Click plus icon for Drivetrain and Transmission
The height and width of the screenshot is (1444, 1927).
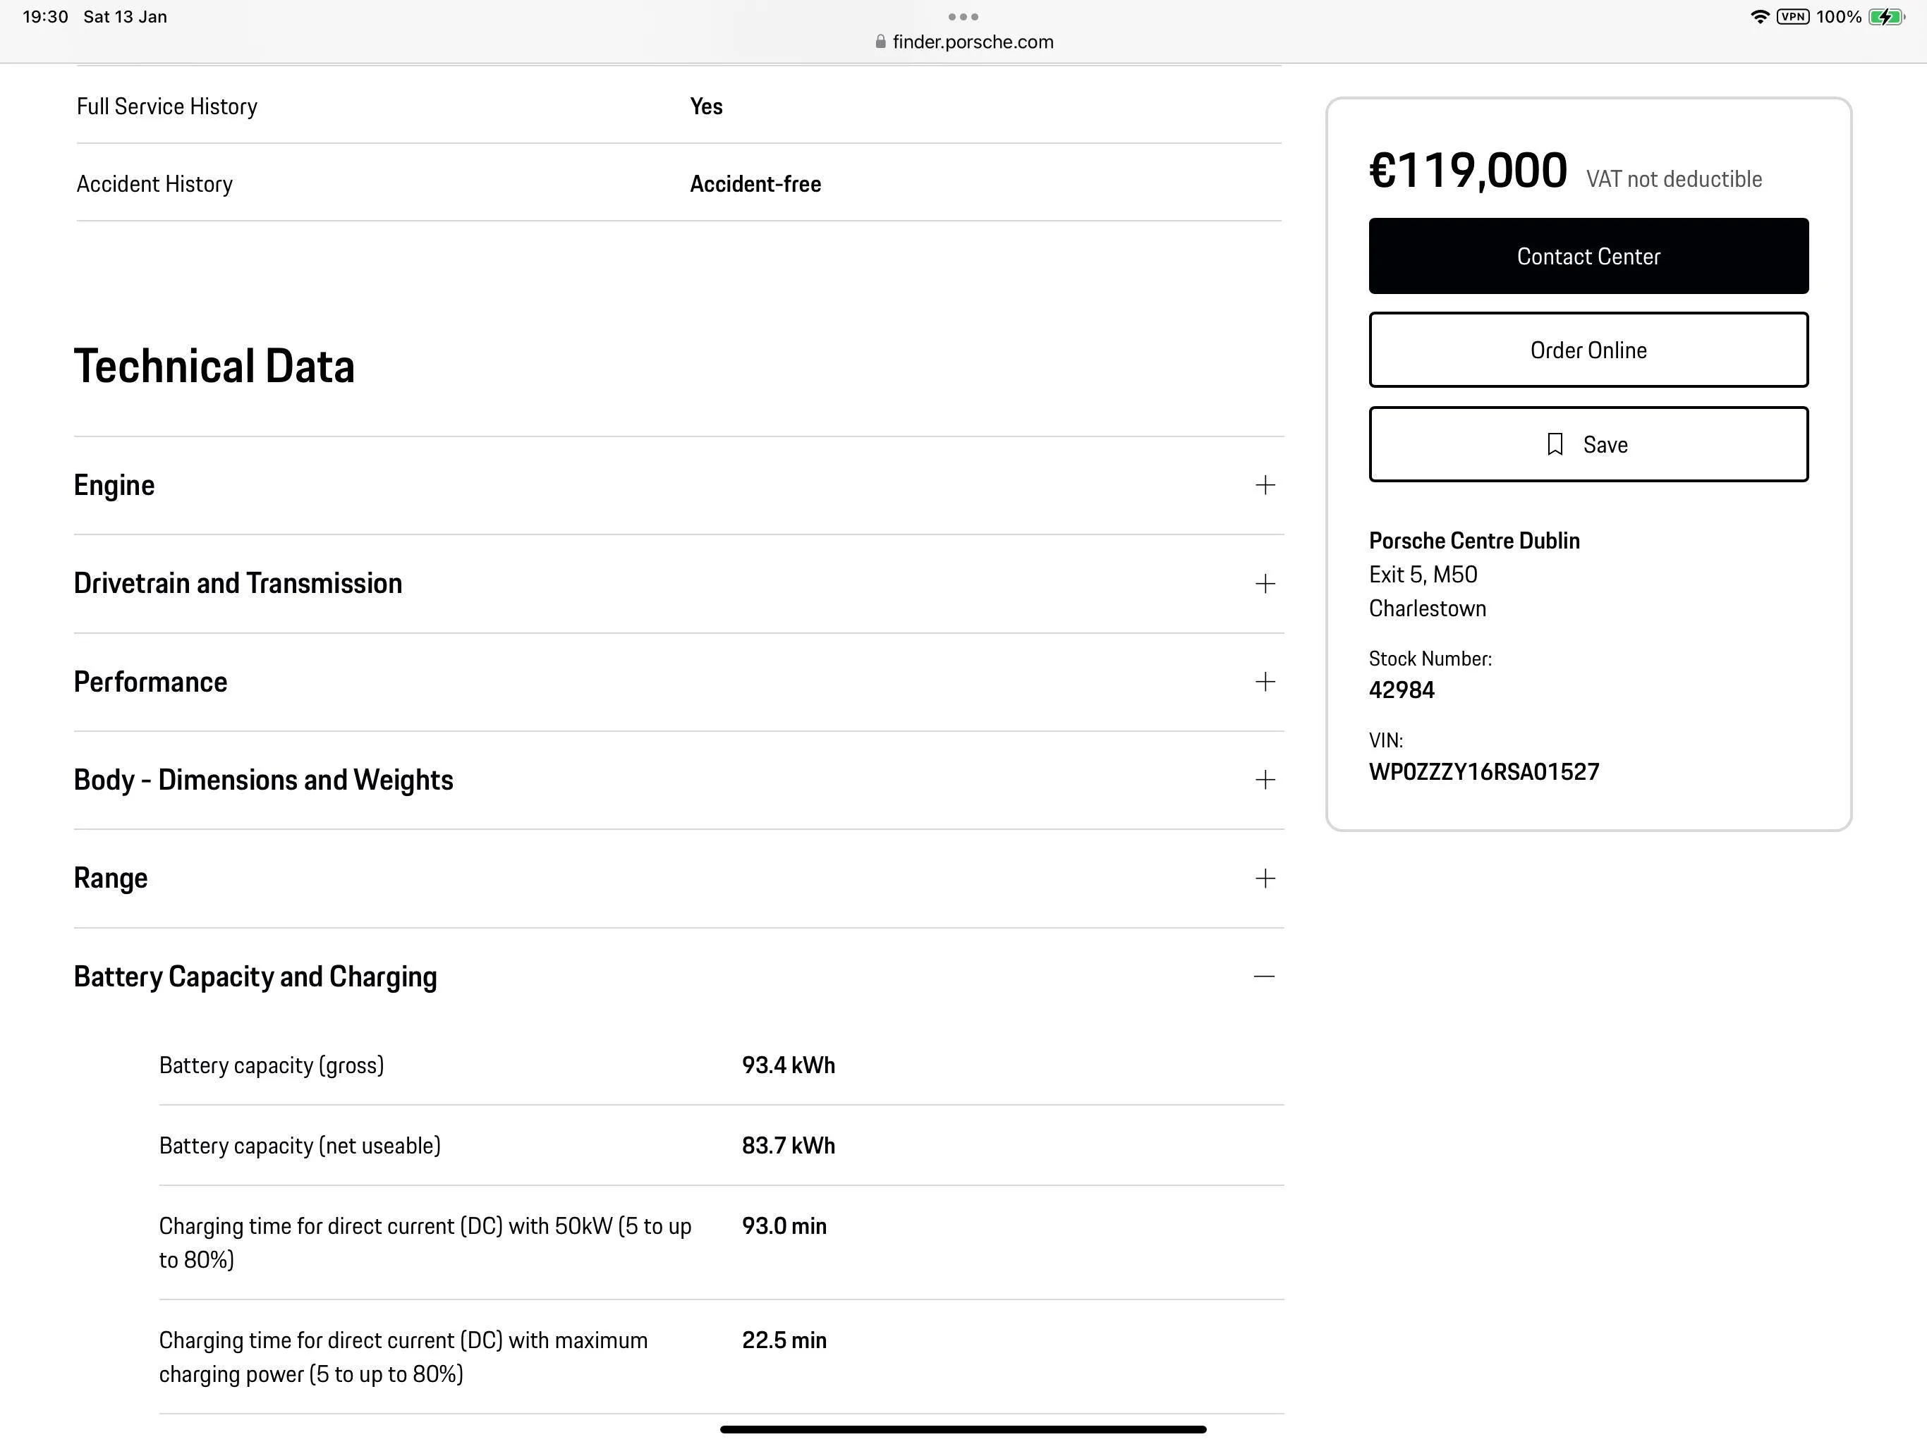tap(1265, 584)
